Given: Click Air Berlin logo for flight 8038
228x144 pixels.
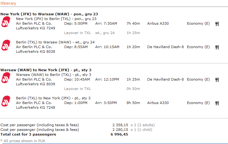Looking at the screenshot, I should (x=6, y=45).
